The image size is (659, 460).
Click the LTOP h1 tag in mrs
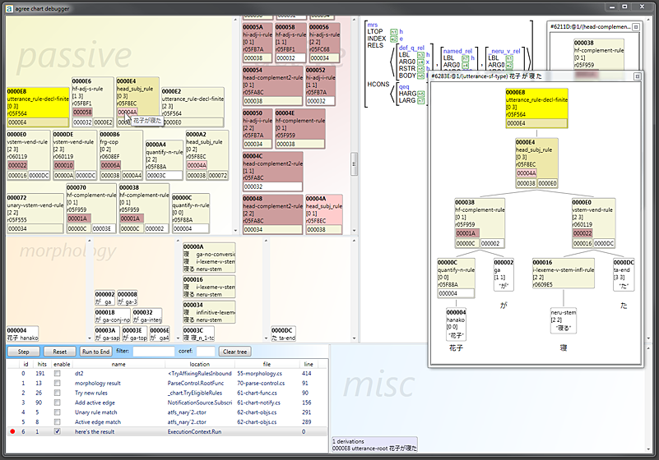click(393, 32)
